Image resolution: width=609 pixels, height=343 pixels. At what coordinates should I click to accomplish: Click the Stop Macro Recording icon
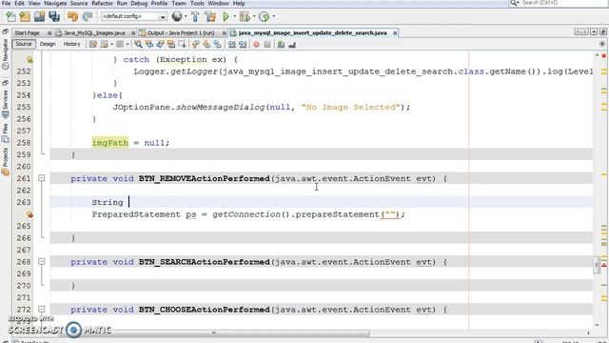point(267,45)
